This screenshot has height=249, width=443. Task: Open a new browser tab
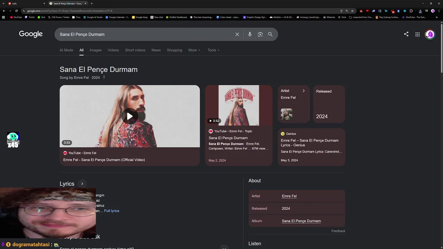coord(91,3)
